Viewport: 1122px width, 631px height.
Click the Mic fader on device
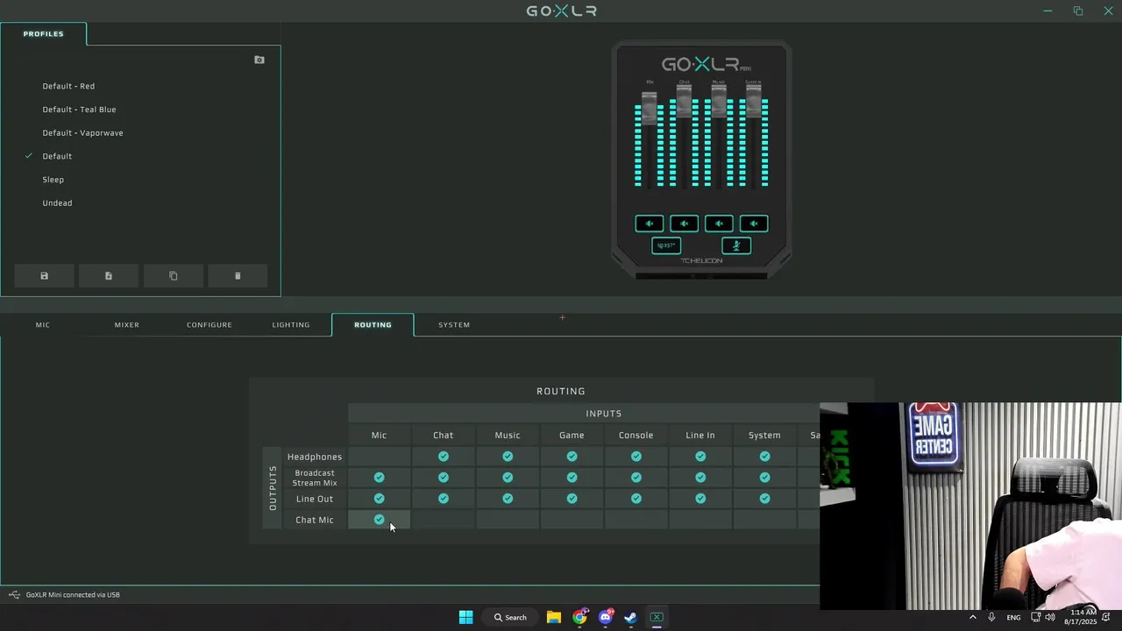pyautogui.click(x=650, y=107)
